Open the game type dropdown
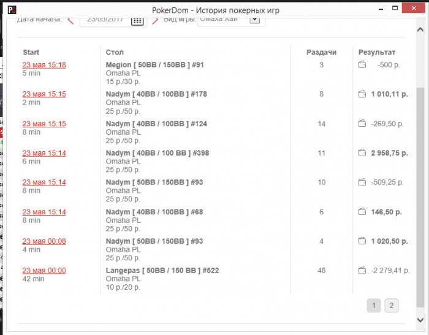429x335 pixels. (255, 20)
